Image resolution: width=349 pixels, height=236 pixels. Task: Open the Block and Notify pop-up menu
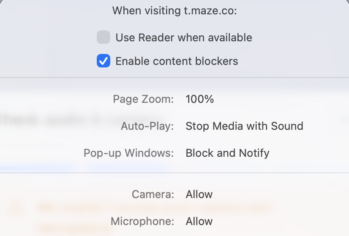[x=227, y=153]
